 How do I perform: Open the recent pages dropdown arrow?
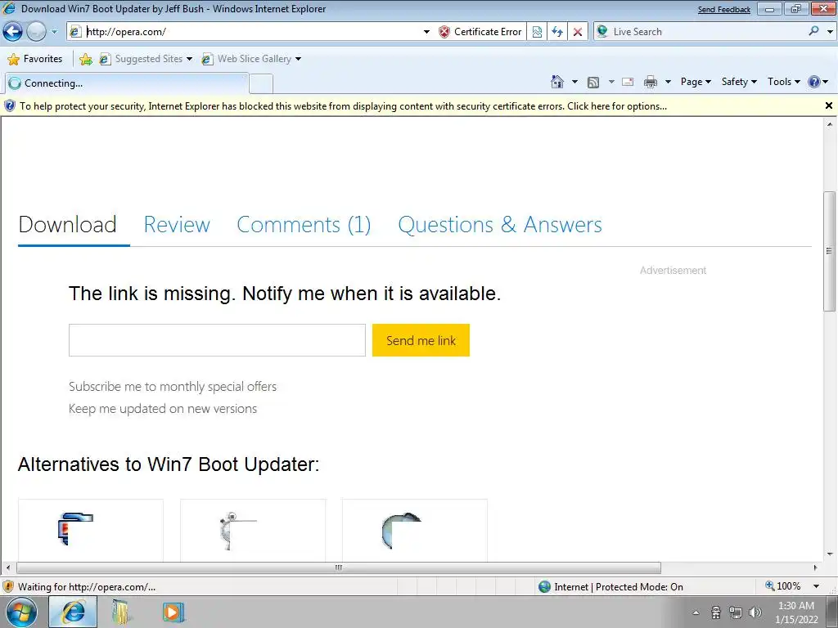(x=54, y=32)
